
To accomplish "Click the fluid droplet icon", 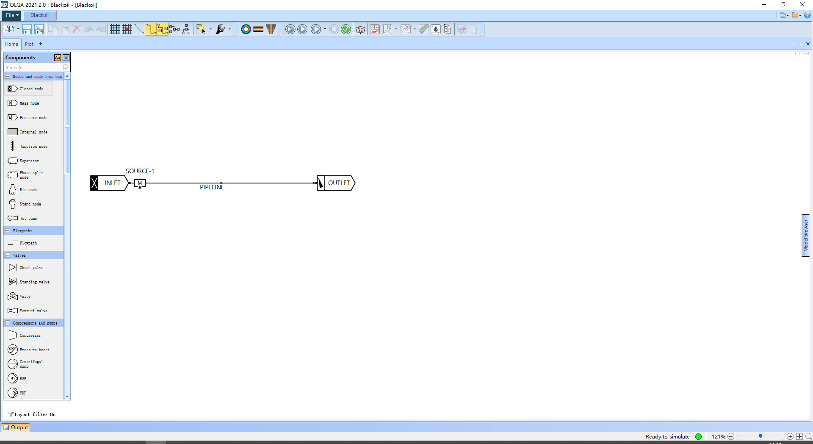I will click(x=436, y=29).
